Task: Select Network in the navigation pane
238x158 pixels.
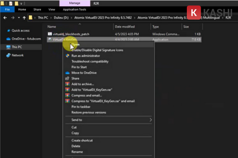Action: click(x=17, y=55)
